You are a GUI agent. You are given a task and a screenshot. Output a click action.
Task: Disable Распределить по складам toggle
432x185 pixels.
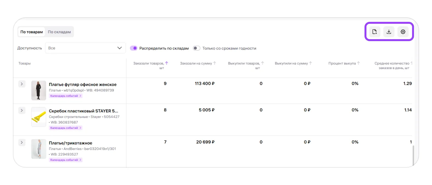point(133,48)
